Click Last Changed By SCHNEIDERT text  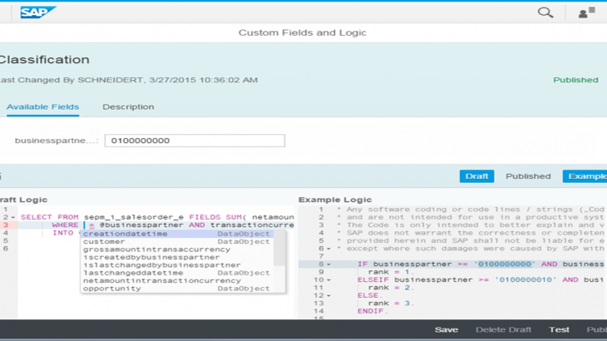(129, 80)
